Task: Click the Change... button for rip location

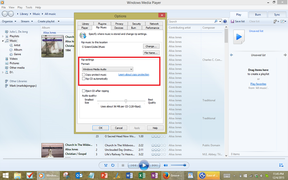Action: pyautogui.click(x=151, y=46)
